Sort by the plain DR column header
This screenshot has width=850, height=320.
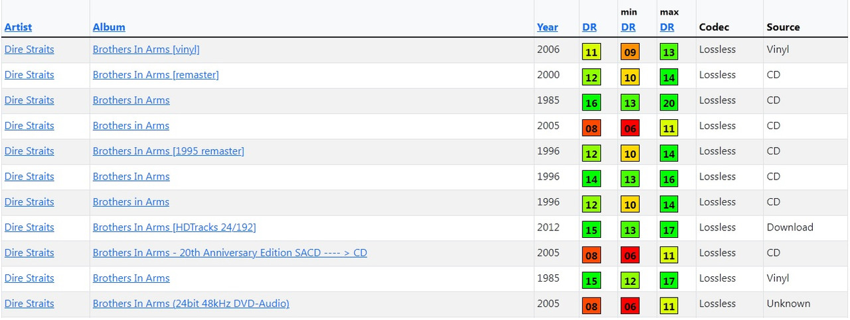point(589,27)
